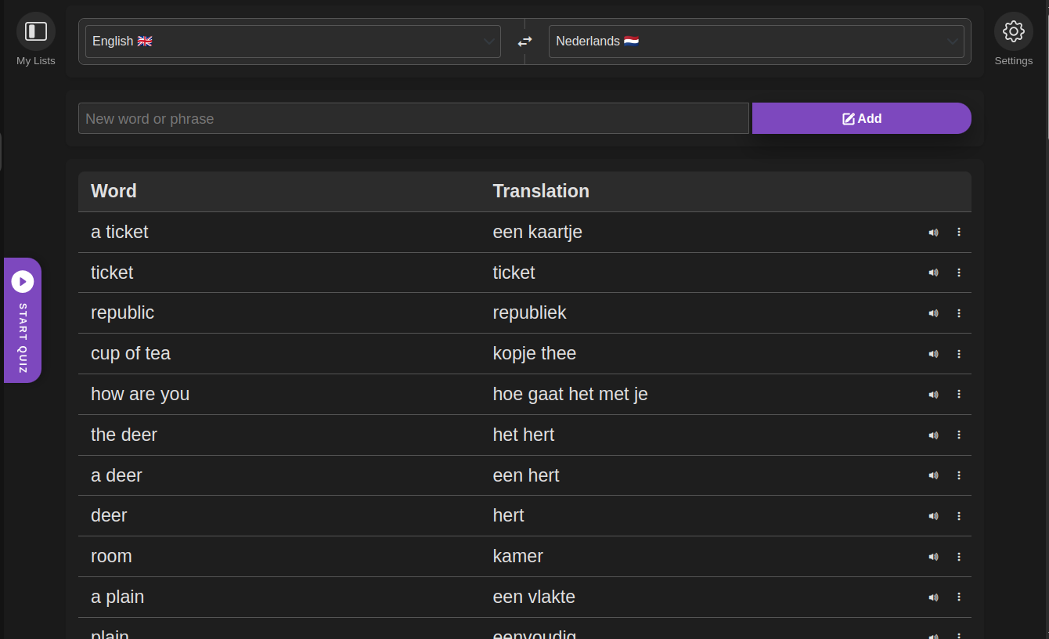This screenshot has width=1049, height=639.
Task: Select the translation 'een hert'
Action: (x=526, y=475)
